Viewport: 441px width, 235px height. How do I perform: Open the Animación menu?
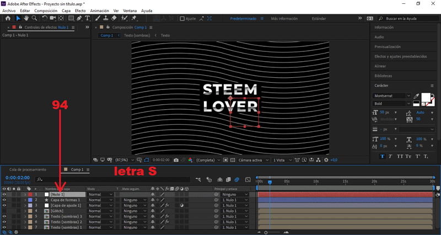point(99,10)
